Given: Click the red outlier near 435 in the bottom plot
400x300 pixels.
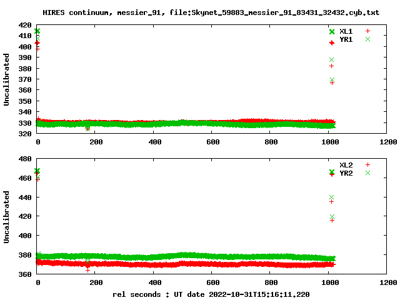Looking at the screenshot, I should [331, 202].
